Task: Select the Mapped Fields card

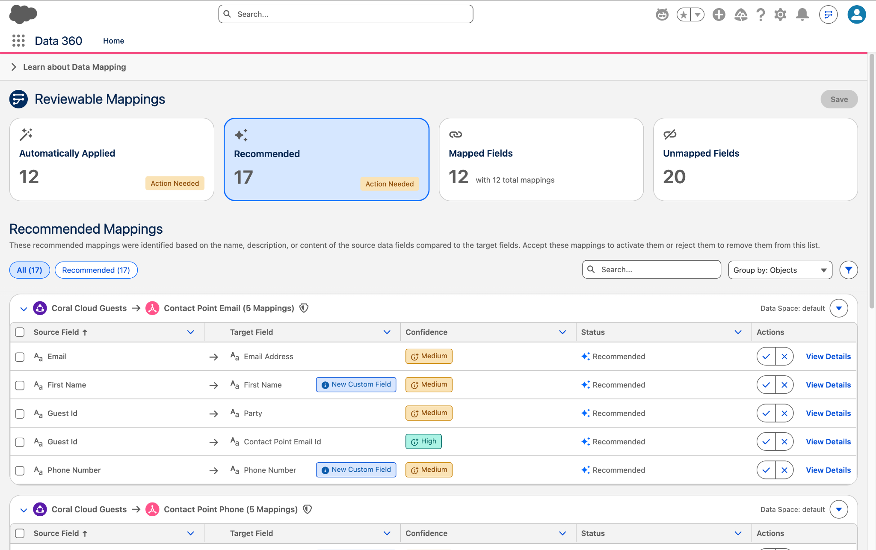Action: [x=541, y=159]
